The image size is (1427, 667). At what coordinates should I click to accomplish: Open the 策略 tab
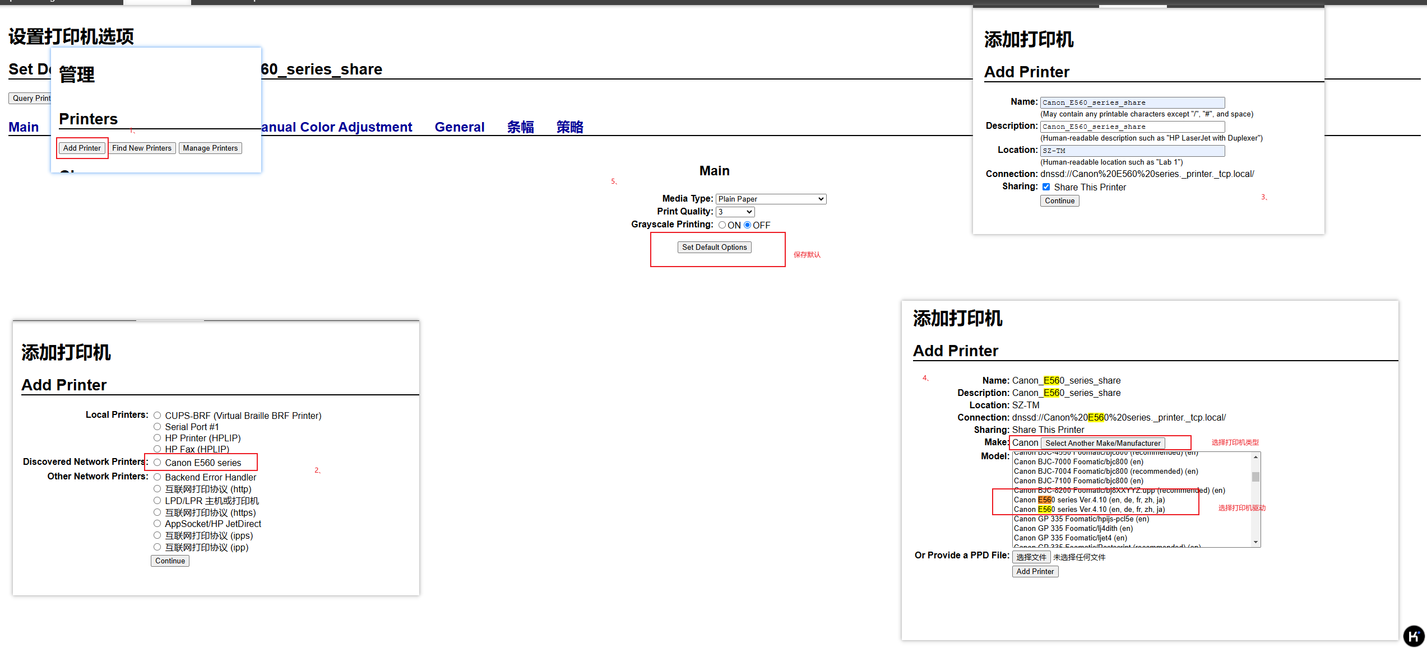pyautogui.click(x=570, y=127)
